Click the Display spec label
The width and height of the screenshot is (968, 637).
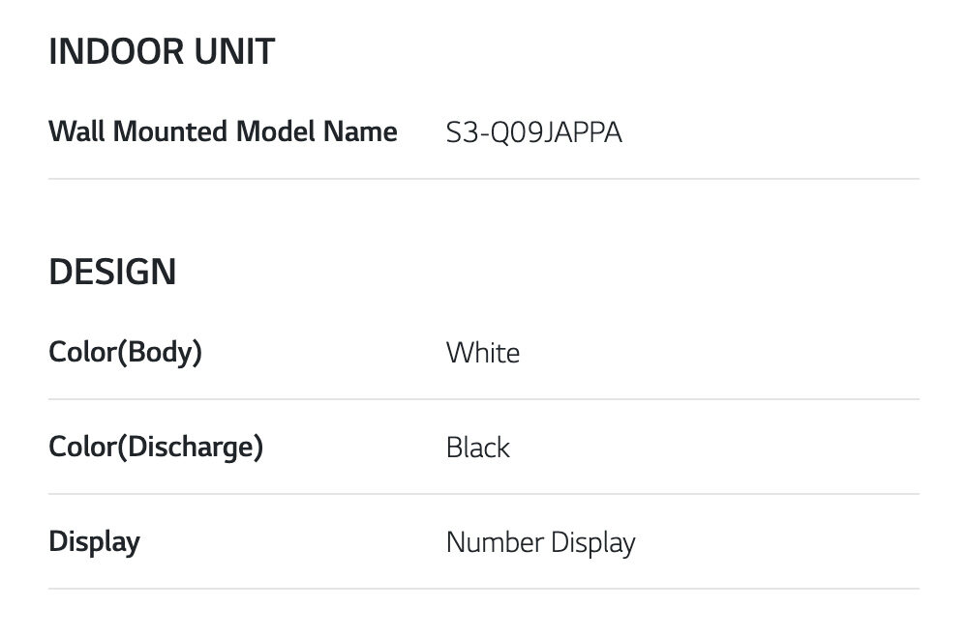94,541
